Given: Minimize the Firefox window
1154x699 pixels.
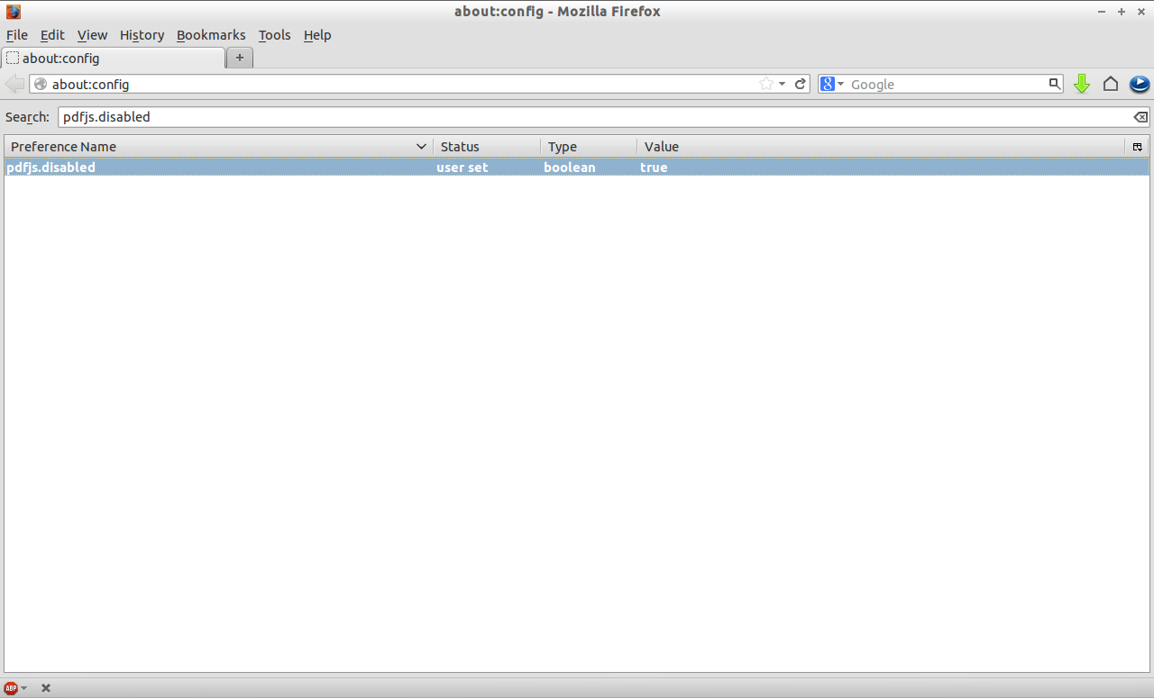Looking at the screenshot, I should pyautogui.click(x=1102, y=12).
